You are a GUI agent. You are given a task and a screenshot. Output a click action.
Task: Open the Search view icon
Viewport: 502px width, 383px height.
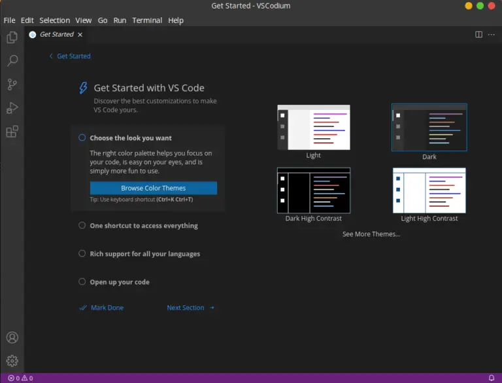pos(12,61)
